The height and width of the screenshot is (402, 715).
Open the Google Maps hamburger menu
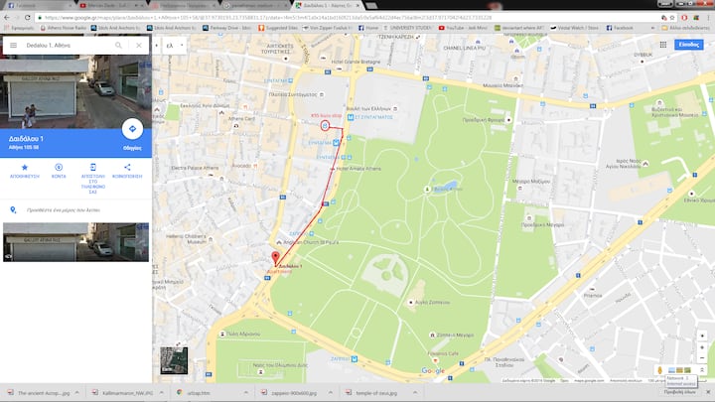[13, 46]
